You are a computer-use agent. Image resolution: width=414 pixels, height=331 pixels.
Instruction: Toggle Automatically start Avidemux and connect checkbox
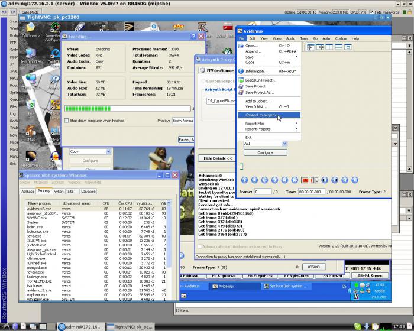(200, 246)
